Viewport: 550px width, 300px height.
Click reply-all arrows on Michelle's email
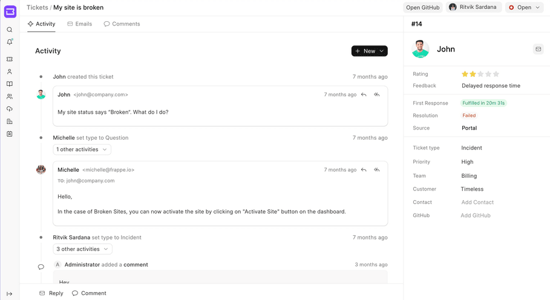tap(377, 169)
